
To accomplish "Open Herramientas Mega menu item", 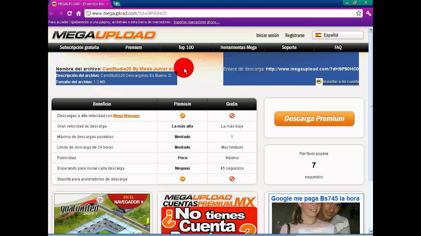I will (x=238, y=47).
